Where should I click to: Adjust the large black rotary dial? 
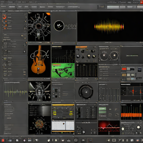pyautogui.click(x=86, y=92)
